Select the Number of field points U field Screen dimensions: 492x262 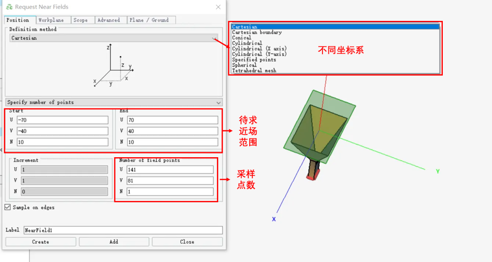coord(170,170)
